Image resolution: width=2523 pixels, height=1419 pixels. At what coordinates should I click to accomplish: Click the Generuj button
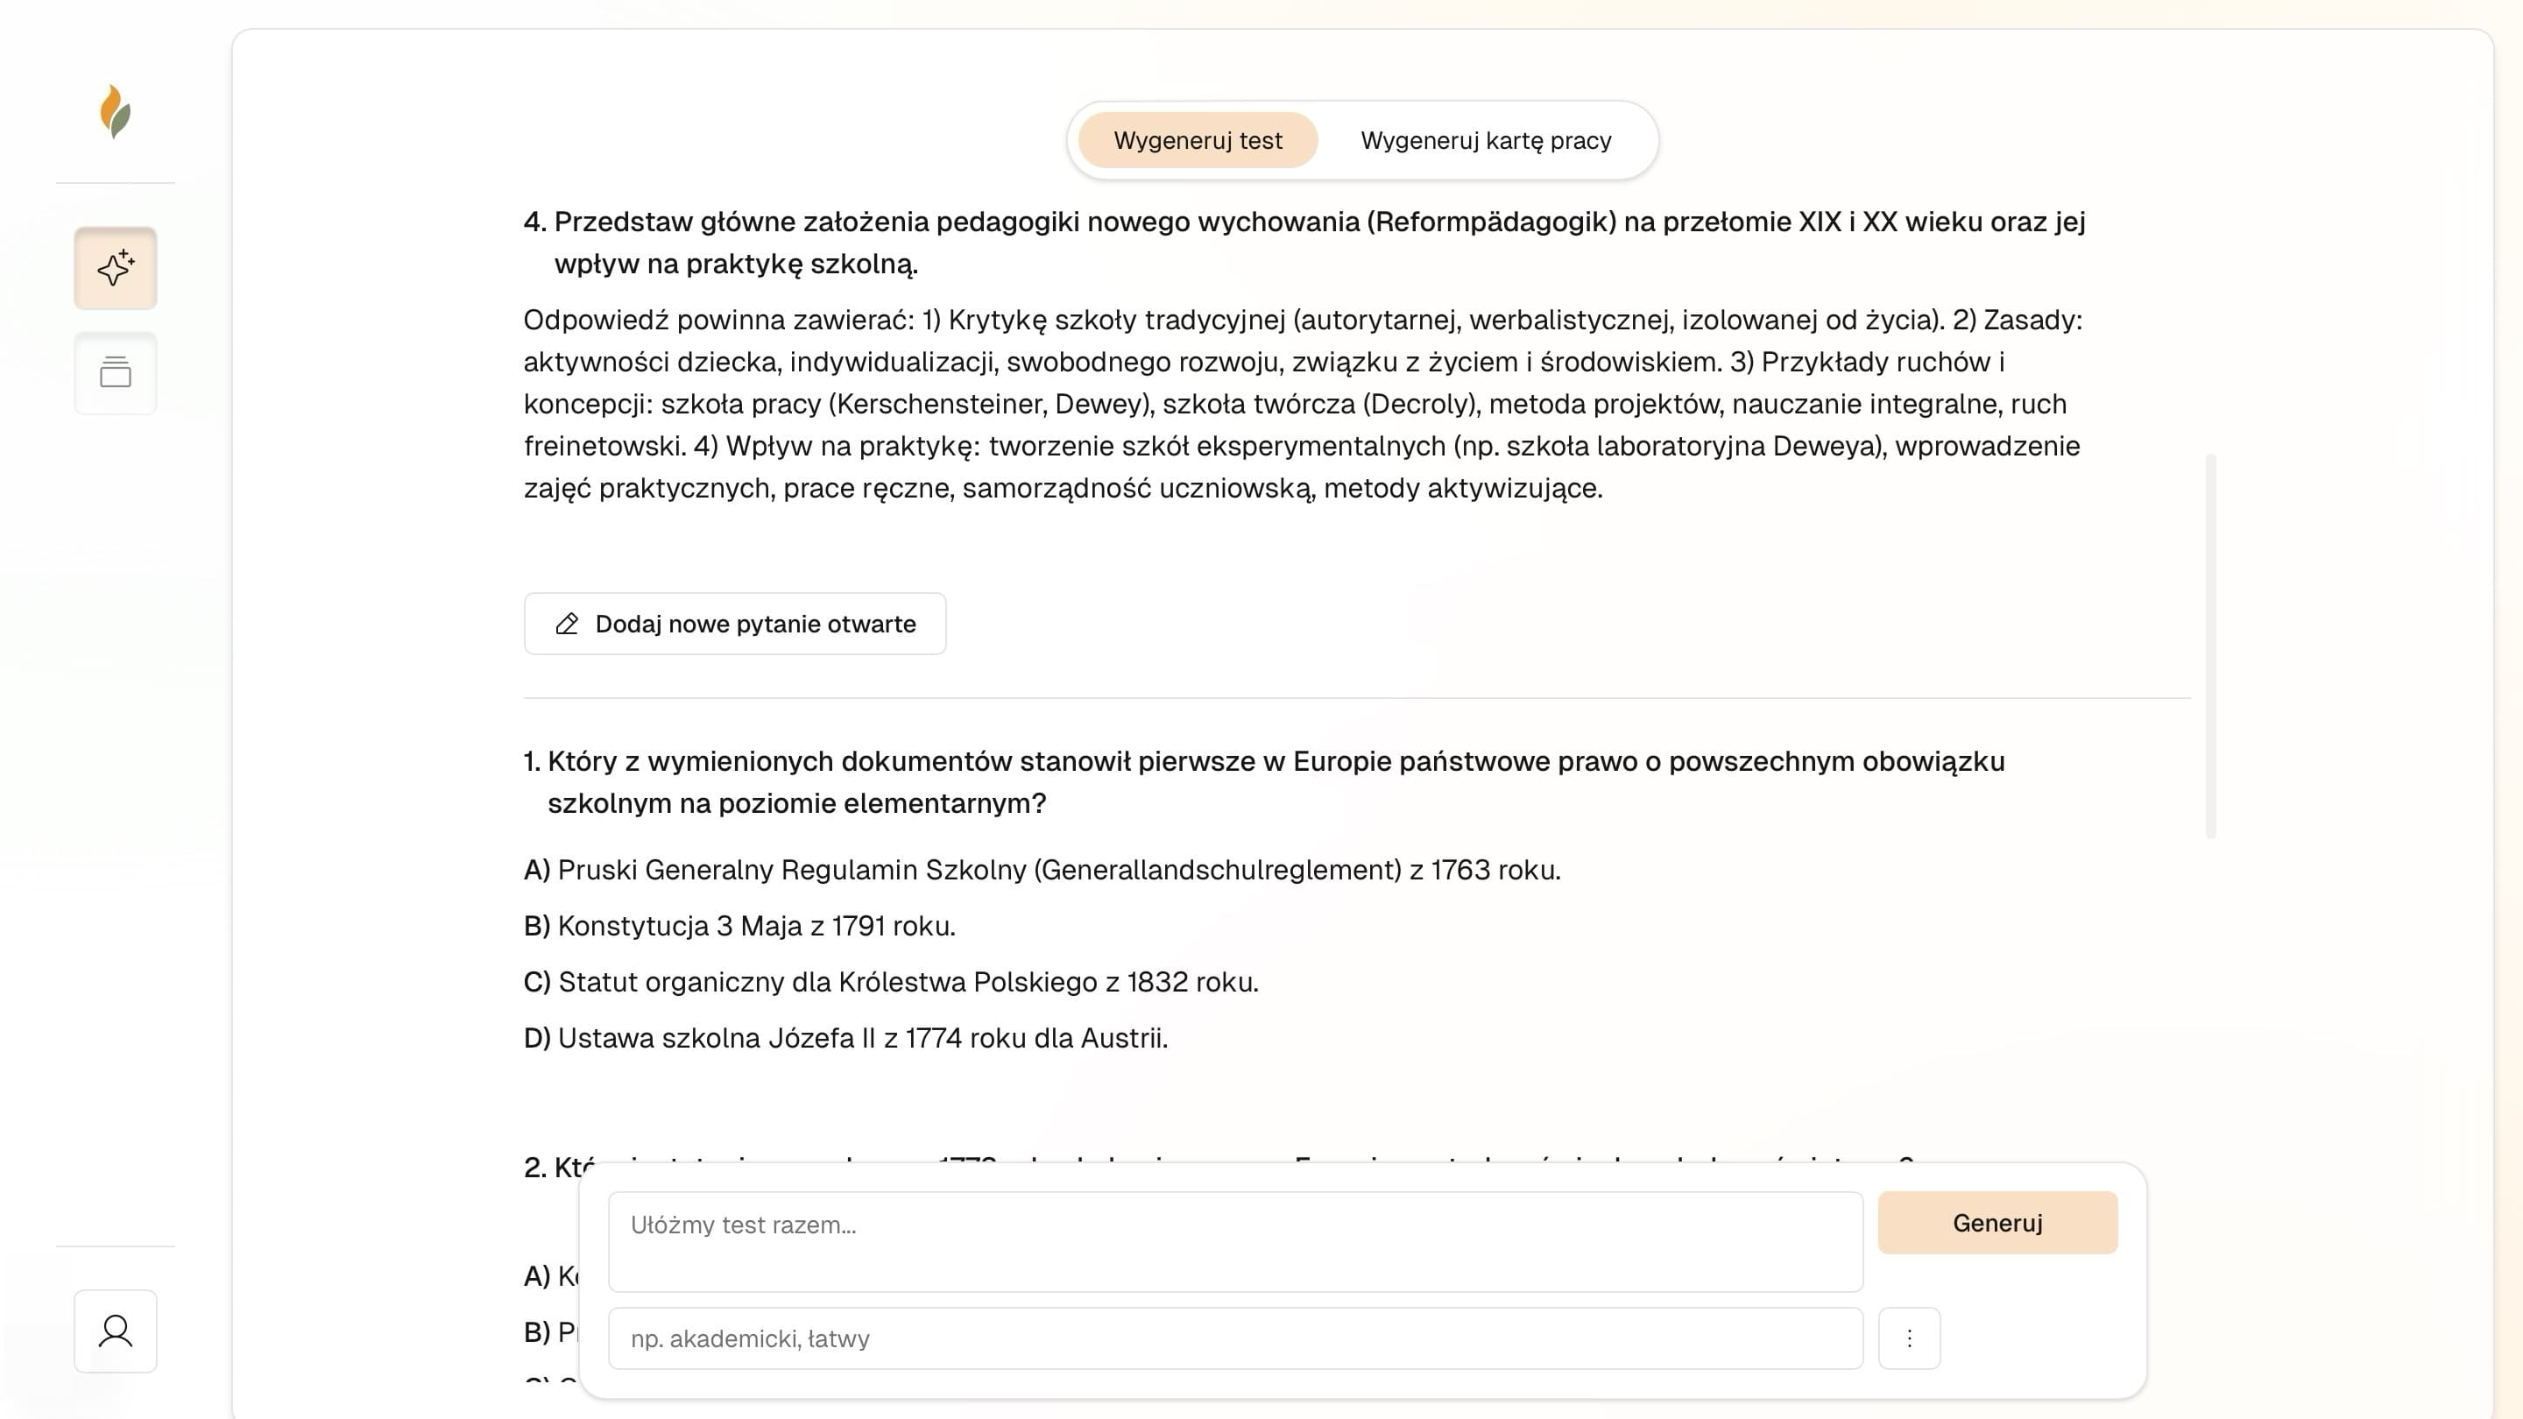click(1997, 1222)
